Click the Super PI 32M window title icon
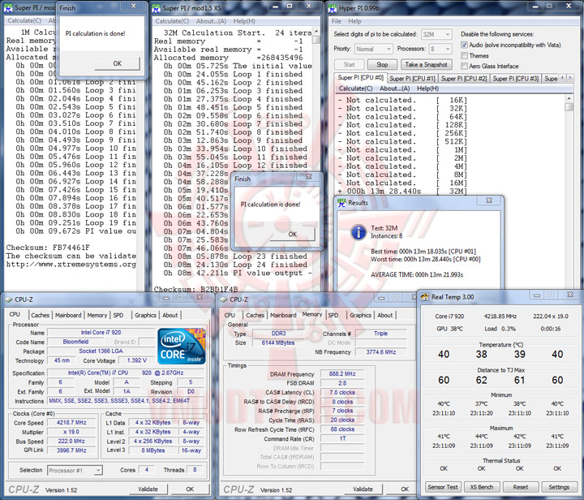584x500 pixels. point(156,8)
